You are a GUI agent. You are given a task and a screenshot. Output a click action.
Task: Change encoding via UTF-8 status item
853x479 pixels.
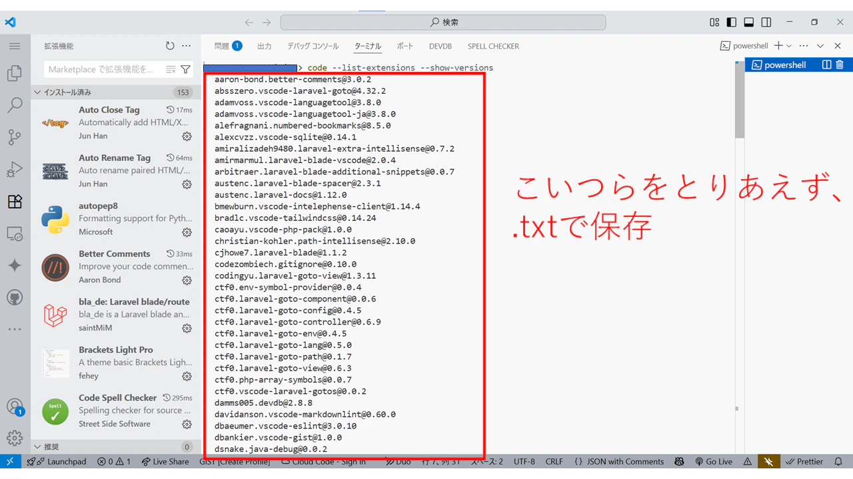[x=524, y=462]
